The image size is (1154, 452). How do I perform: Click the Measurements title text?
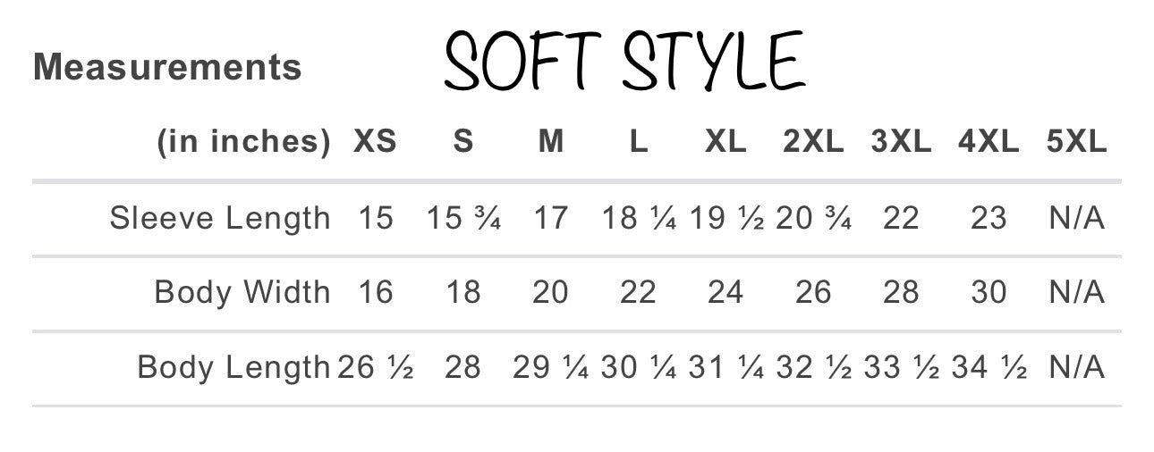tap(167, 67)
